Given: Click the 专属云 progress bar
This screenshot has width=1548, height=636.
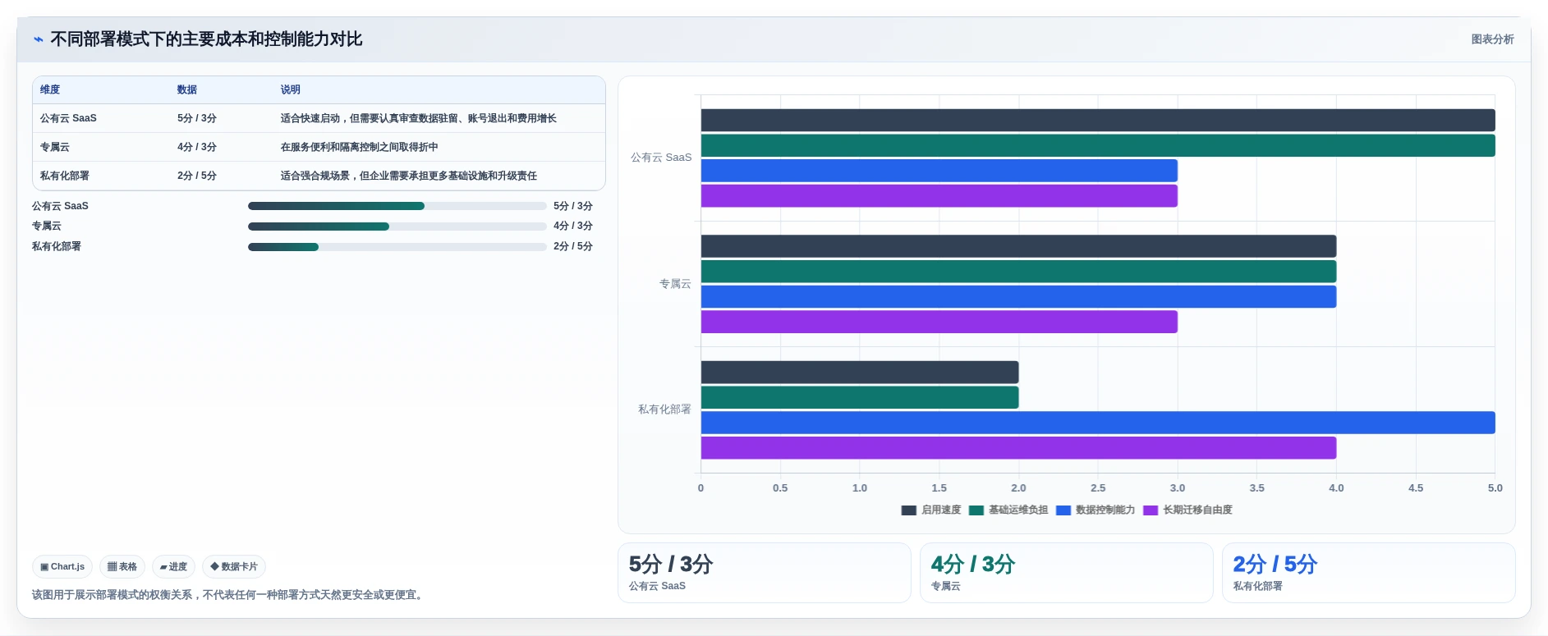Looking at the screenshot, I should tap(397, 226).
